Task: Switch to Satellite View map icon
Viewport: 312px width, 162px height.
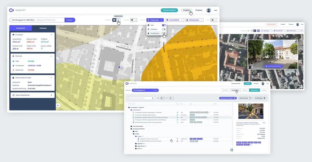Action: [x=118, y=20]
